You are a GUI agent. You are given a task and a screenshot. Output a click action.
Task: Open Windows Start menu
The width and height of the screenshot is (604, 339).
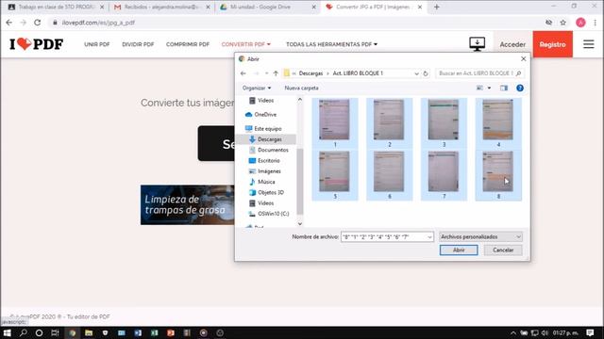tap(7, 332)
